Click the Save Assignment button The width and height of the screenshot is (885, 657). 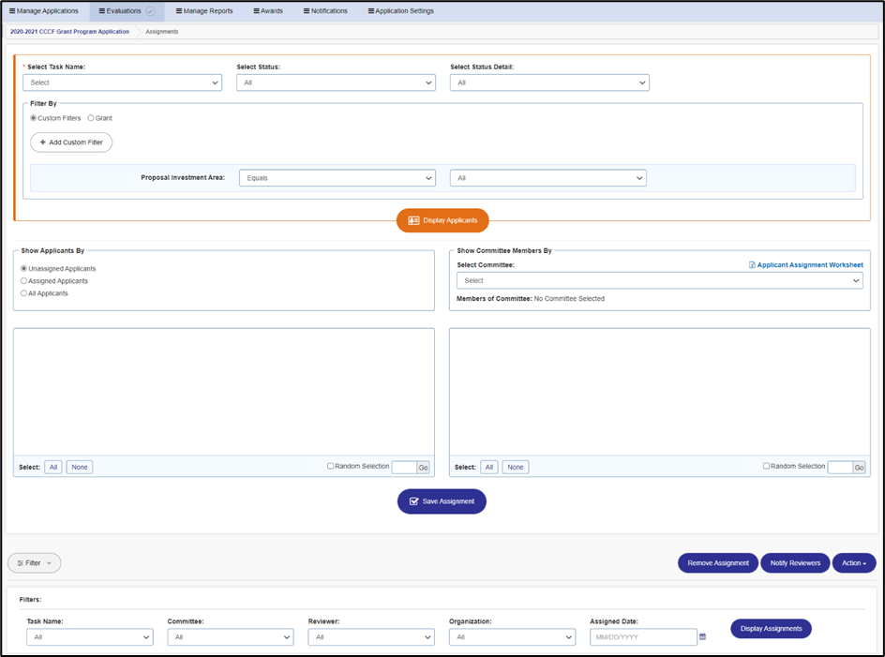coord(442,501)
